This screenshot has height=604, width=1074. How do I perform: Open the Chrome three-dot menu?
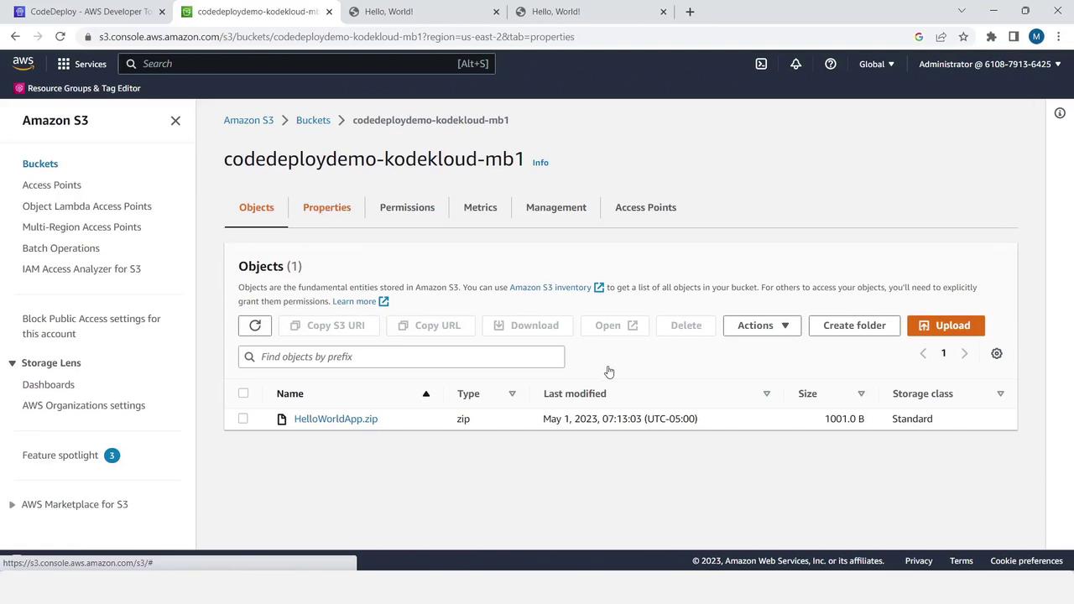(x=1059, y=37)
